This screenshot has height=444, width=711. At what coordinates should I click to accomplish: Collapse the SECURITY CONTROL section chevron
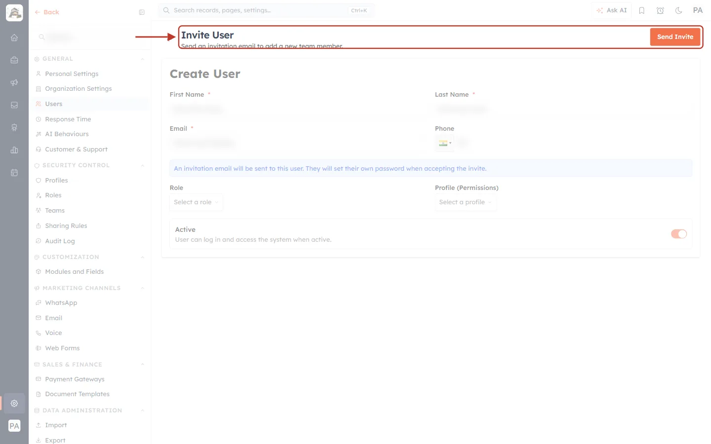[x=143, y=166]
